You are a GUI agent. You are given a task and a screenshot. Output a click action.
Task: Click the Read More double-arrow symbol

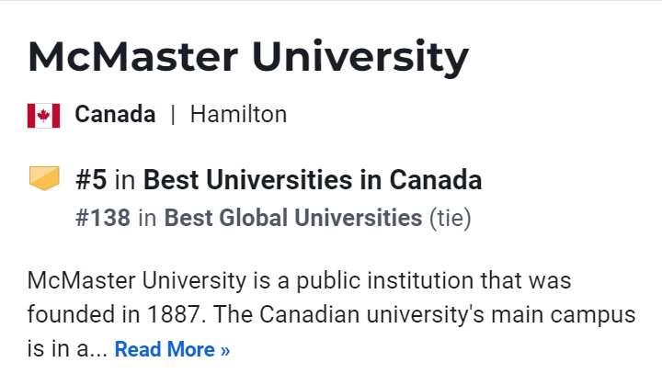223,350
